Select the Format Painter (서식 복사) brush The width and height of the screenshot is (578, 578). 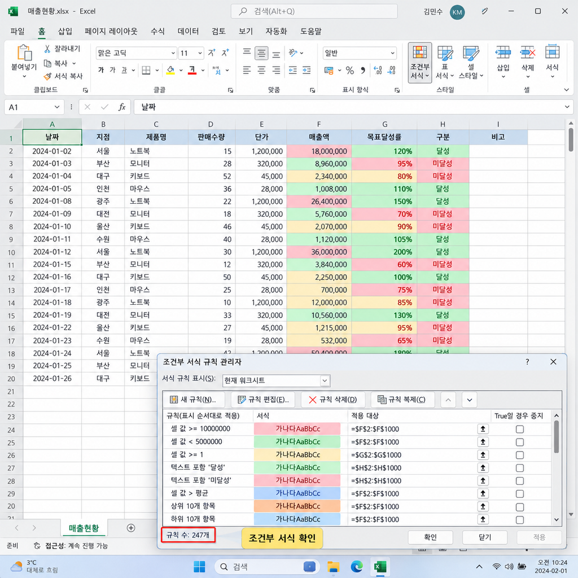(x=47, y=76)
